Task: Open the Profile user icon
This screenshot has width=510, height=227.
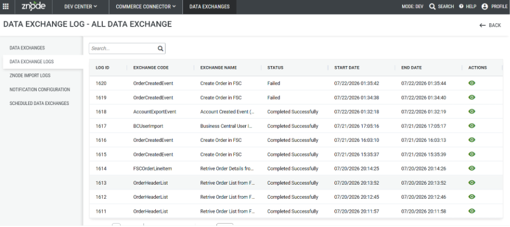Action: point(485,7)
